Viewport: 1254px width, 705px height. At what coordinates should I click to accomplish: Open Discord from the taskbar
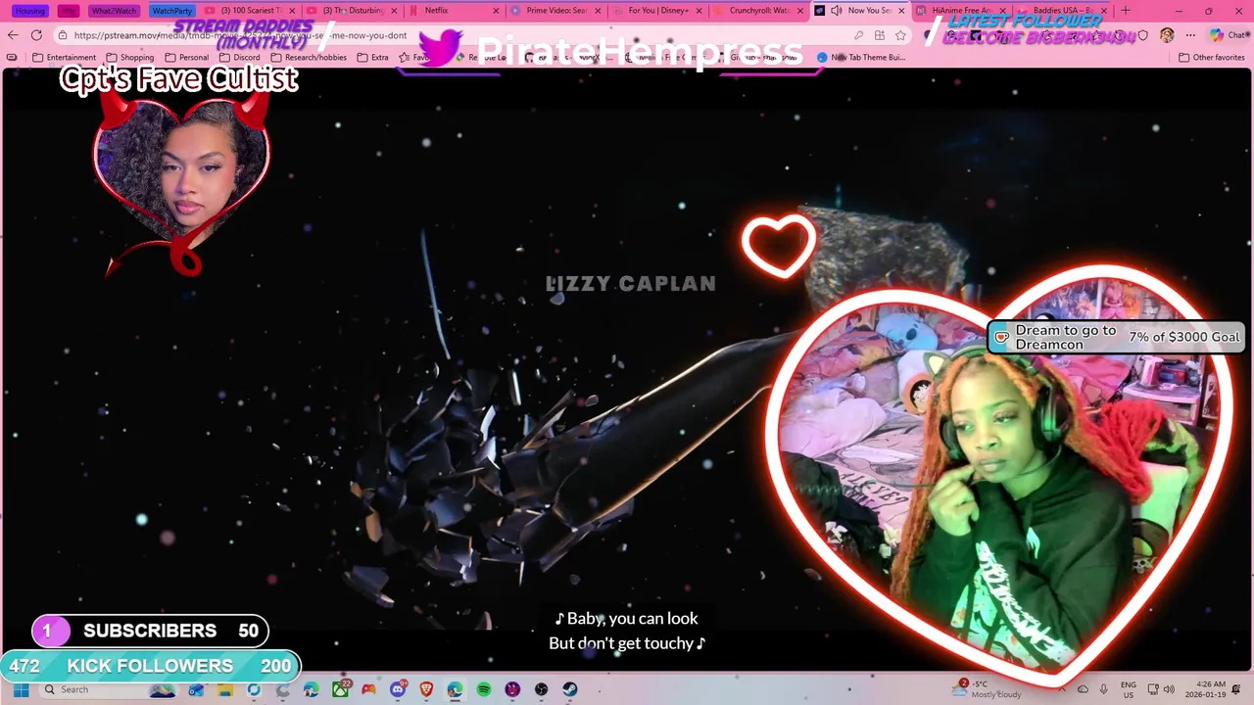click(398, 689)
